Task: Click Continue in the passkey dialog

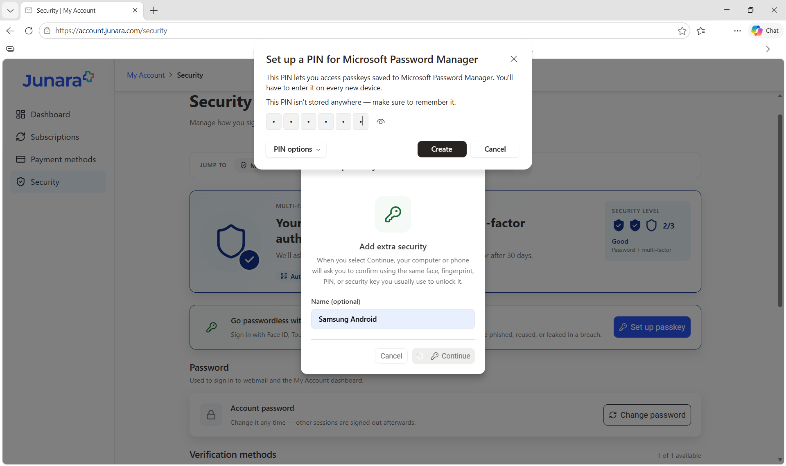Action: tap(443, 356)
